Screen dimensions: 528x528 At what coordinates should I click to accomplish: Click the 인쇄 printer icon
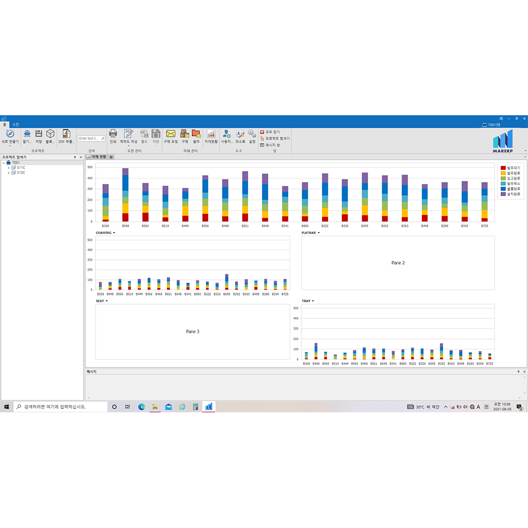(112, 134)
